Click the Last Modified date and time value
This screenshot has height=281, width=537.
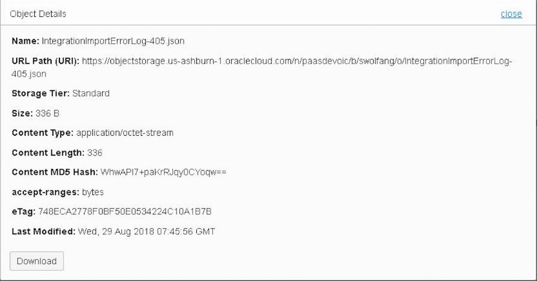pos(146,231)
